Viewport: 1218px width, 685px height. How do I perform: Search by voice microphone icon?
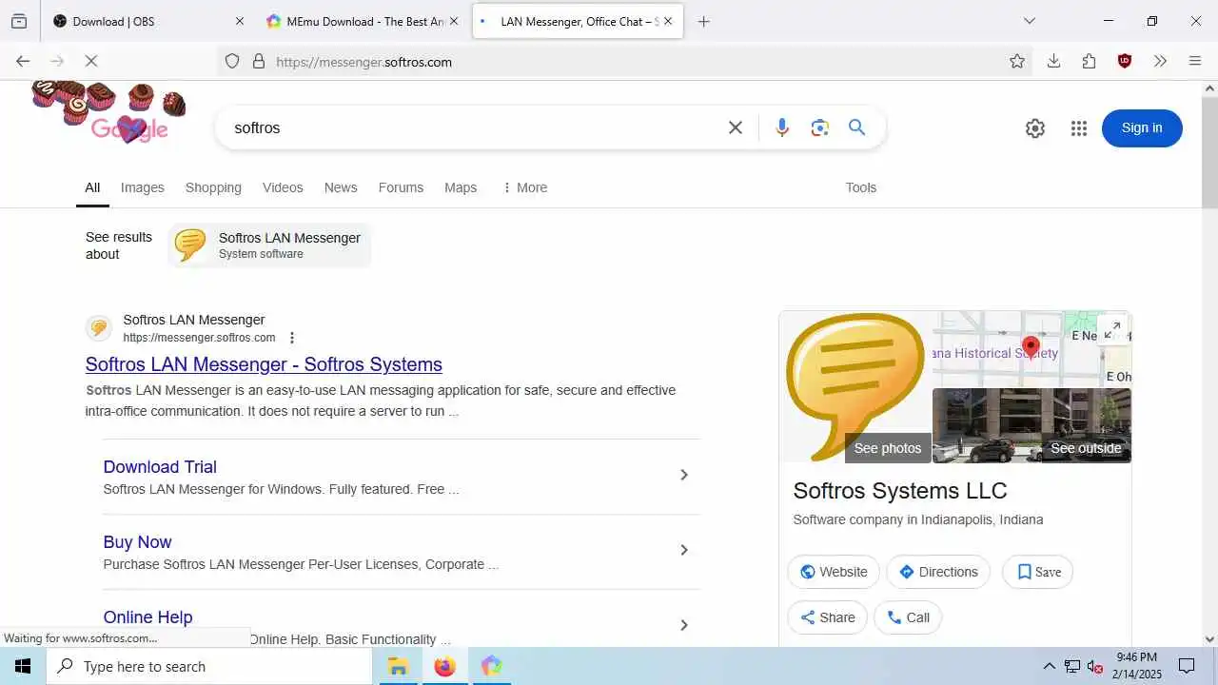[x=782, y=127]
